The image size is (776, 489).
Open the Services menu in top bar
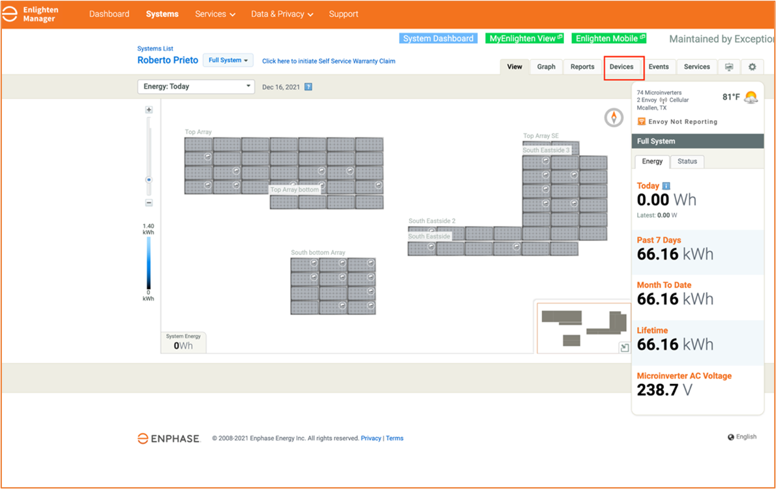point(215,14)
